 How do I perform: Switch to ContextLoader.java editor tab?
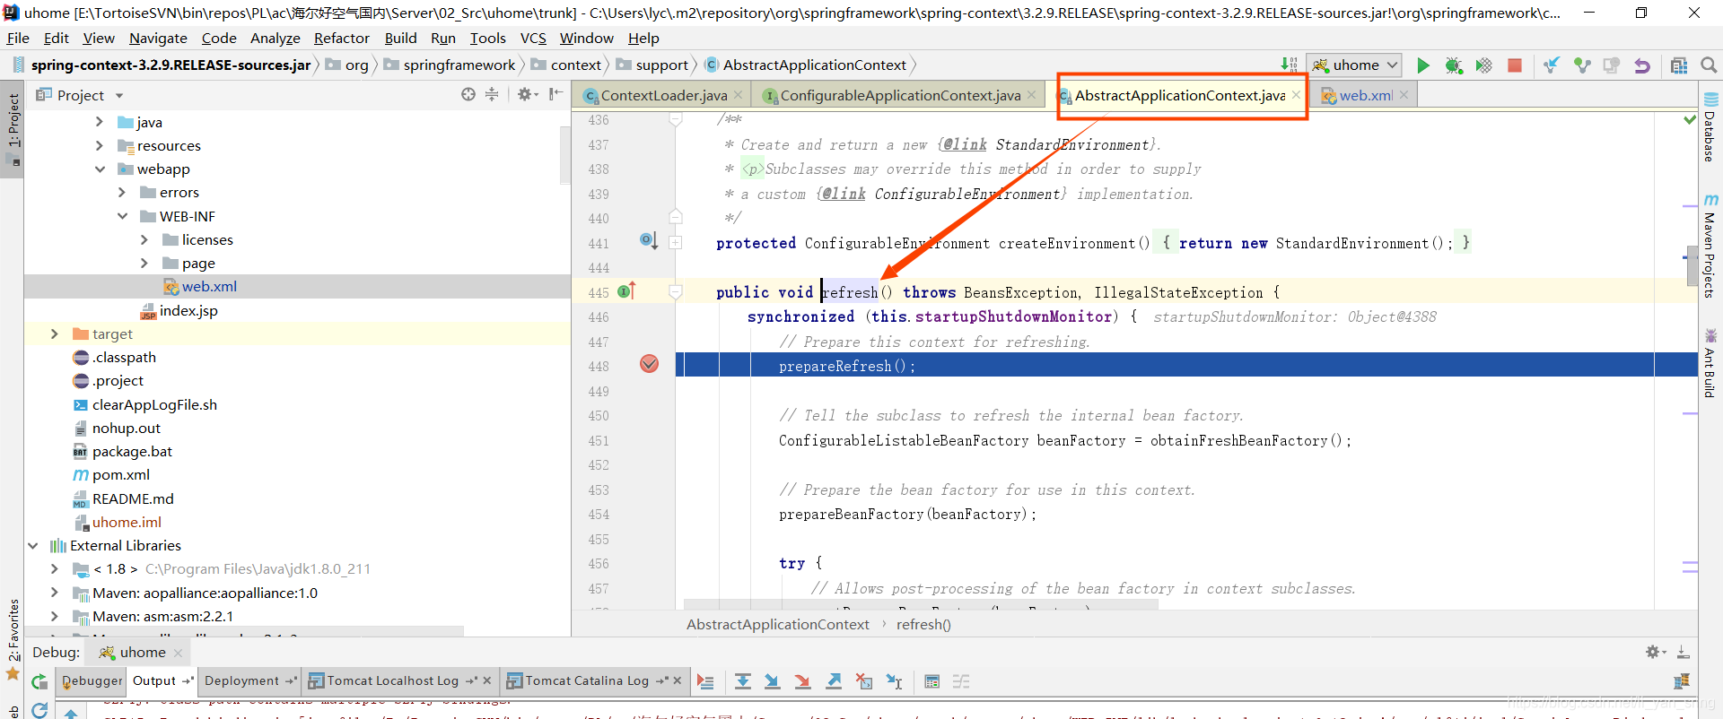[663, 95]
